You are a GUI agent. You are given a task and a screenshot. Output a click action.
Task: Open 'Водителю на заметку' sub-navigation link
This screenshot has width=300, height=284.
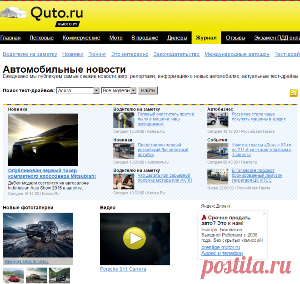pyautogui.click(x=30, y=55)
